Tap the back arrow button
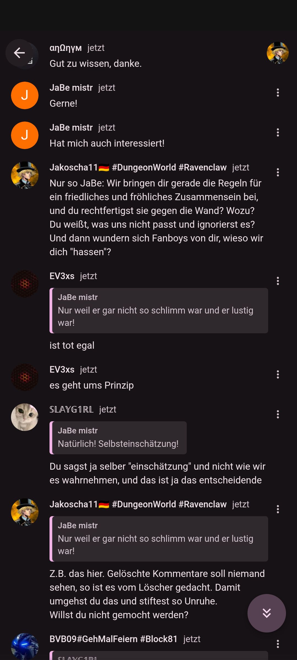 pyautogui.click(x=19, y=53)
